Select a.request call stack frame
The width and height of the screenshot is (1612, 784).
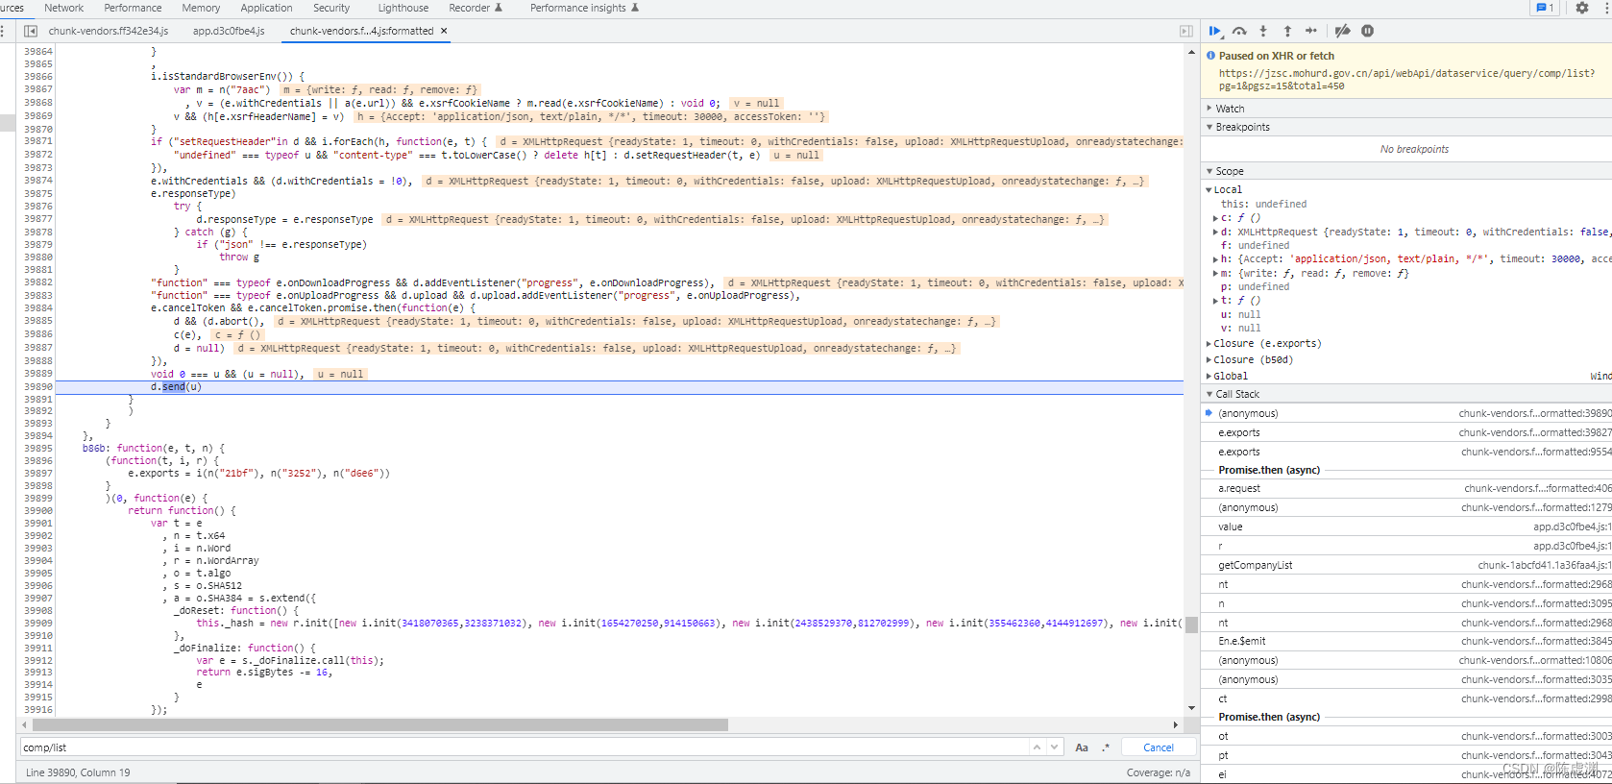(1406, 489)
